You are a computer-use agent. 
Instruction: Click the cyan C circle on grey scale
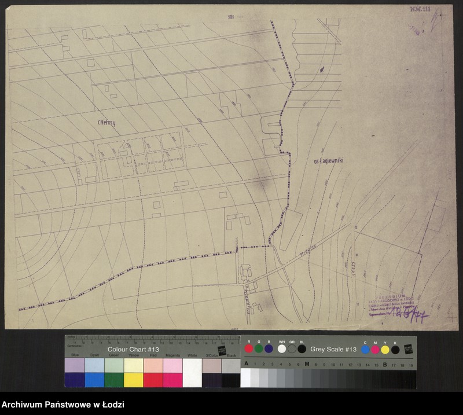[365, 350]
